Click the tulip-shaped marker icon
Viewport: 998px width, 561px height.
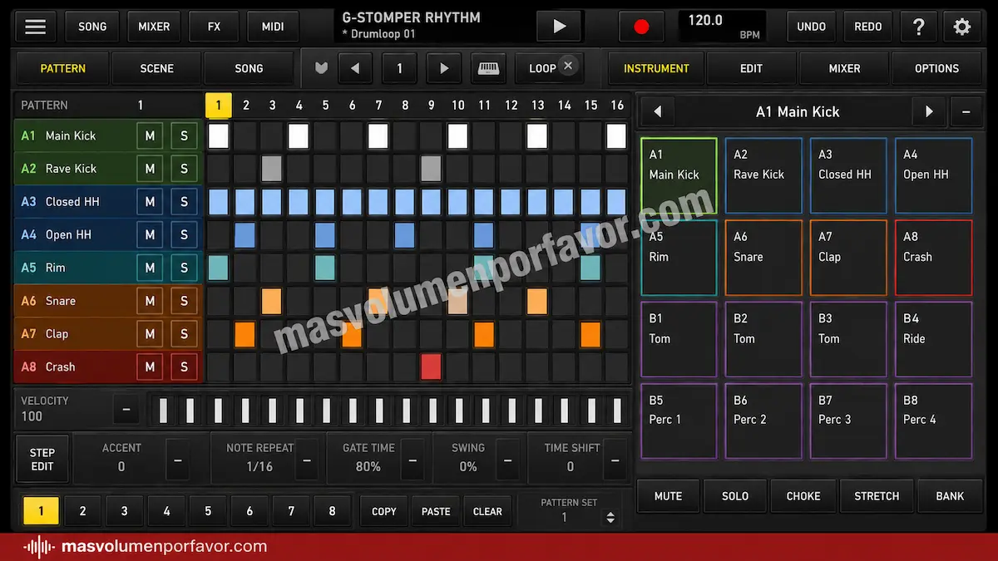pyautogui.click(x=321, y=68)
